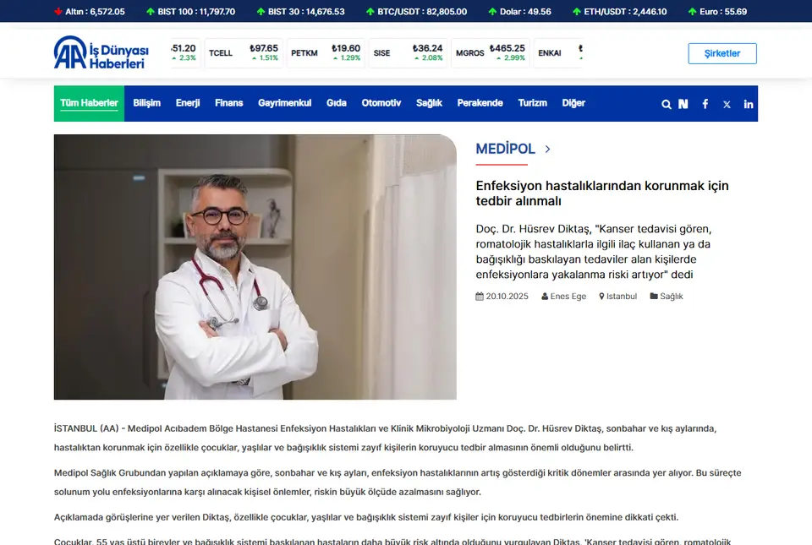Click the PETKM stock ticker card

326,52
